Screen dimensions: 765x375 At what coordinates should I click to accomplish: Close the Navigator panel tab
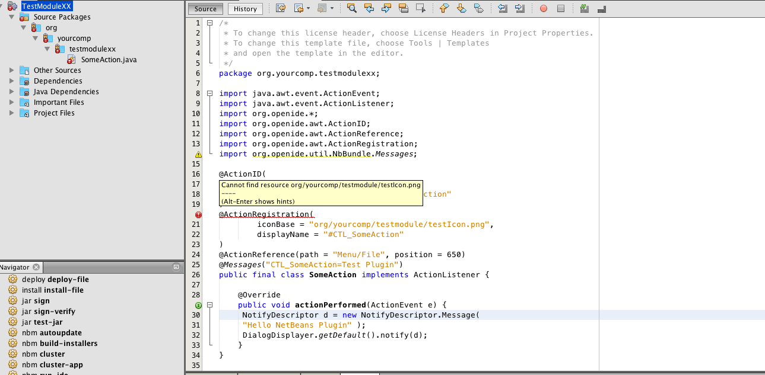36,267
